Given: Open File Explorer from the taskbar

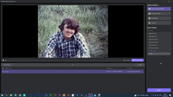Looking at the screenshot, I should [x=11, y=95].
